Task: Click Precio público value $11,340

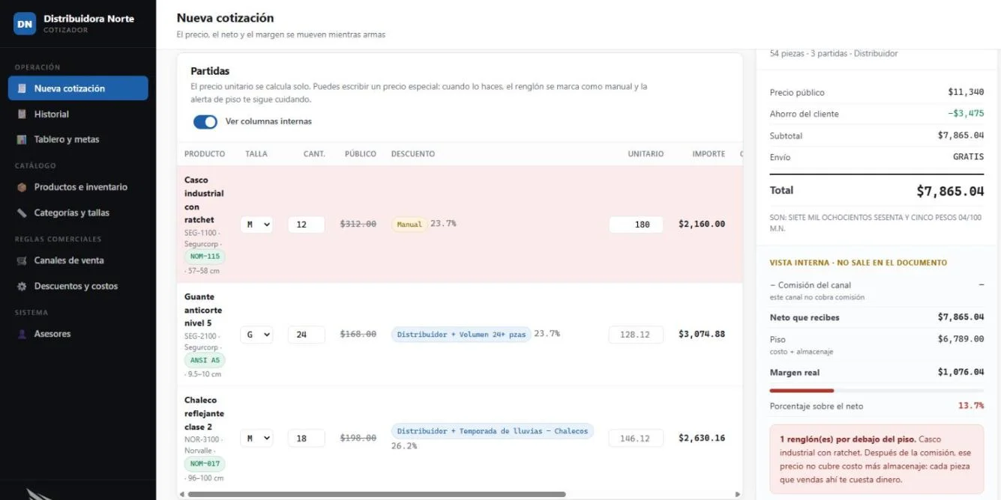Action: tap(966, 92)
